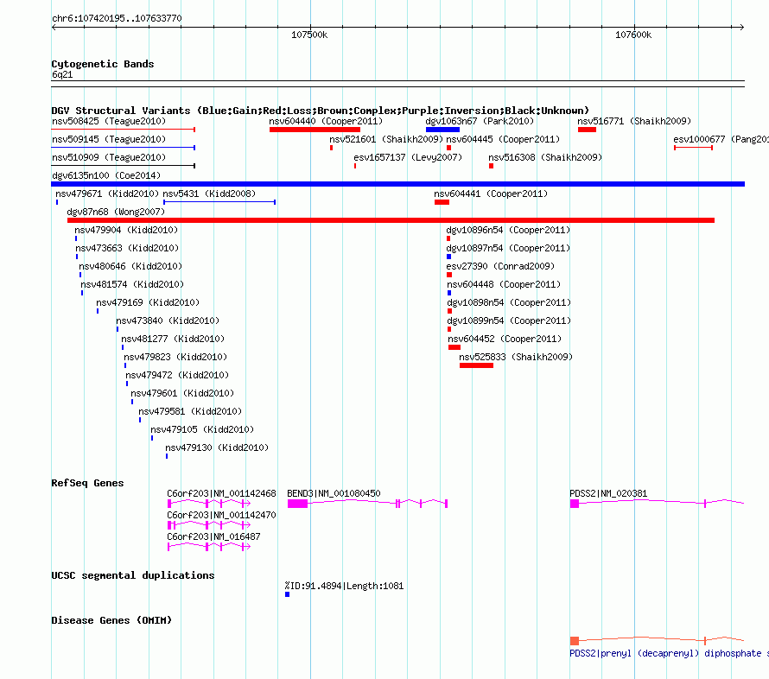Select nsv604448 (Cooper2011) variant label
The image size is (769, 679).
click(x=504, y=284)
